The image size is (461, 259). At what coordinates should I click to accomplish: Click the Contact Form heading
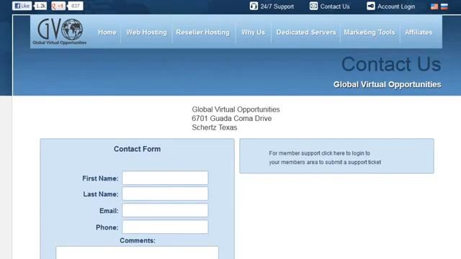pyautogui.click(x=138, y=149)
